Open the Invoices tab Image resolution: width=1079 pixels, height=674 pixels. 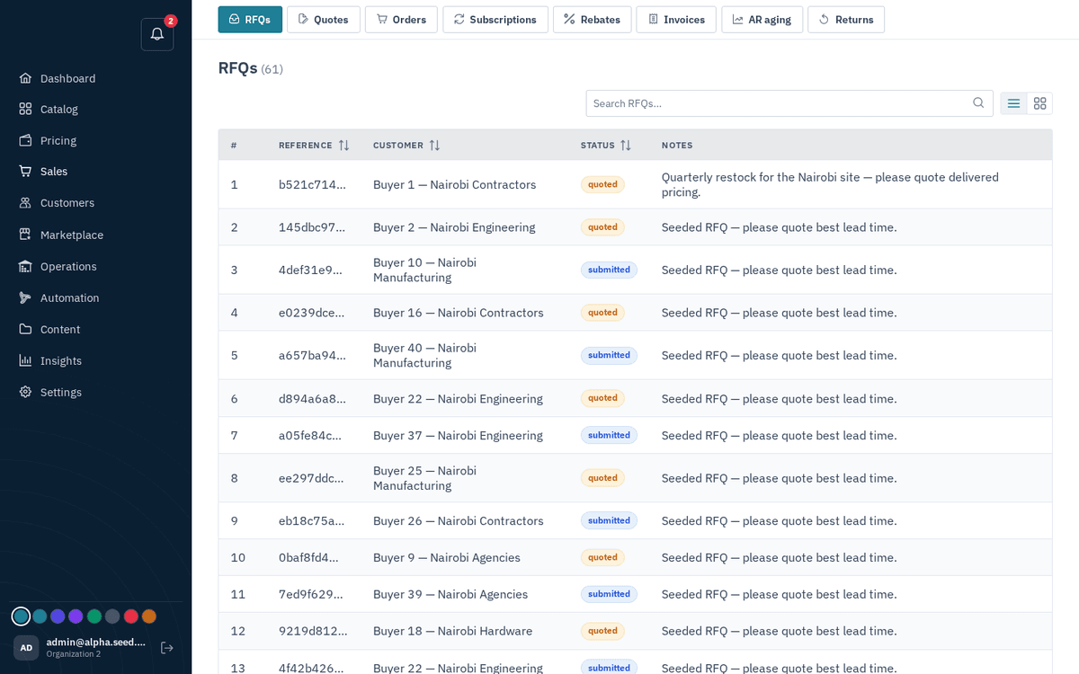pos(676,20)
